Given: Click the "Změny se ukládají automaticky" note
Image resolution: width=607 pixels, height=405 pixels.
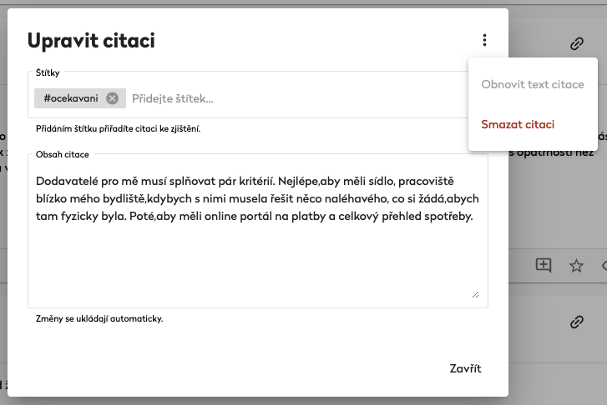Looking at the screenshot, I should point(99,318).
